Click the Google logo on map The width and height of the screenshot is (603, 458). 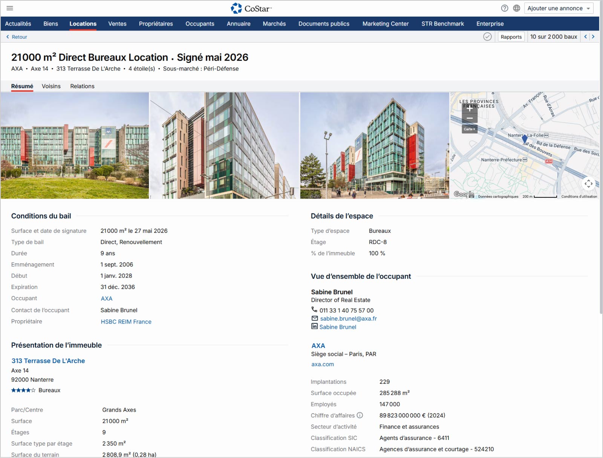pyautogui.click(x=464, y=194)
